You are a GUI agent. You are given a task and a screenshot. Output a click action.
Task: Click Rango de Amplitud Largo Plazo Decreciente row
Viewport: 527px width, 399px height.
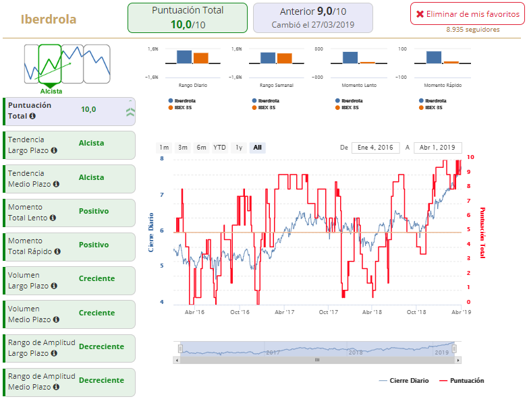click(70, 348)
